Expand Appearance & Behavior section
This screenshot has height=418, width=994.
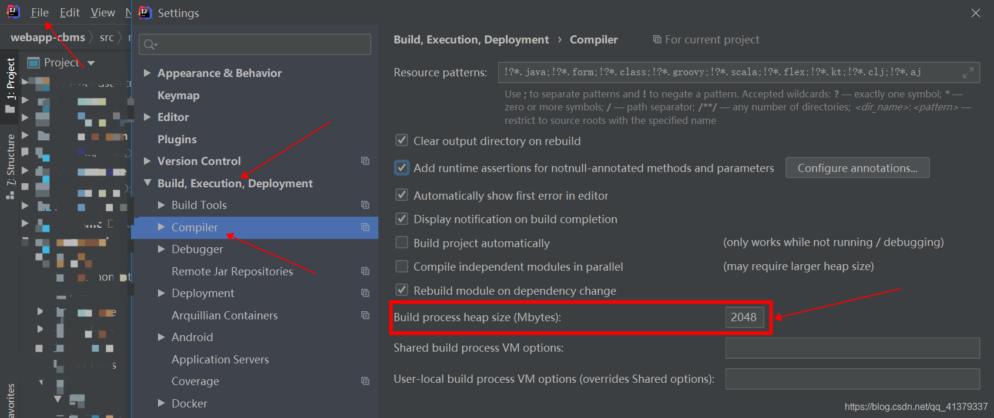pyautogui.click(x=147, y=73)
